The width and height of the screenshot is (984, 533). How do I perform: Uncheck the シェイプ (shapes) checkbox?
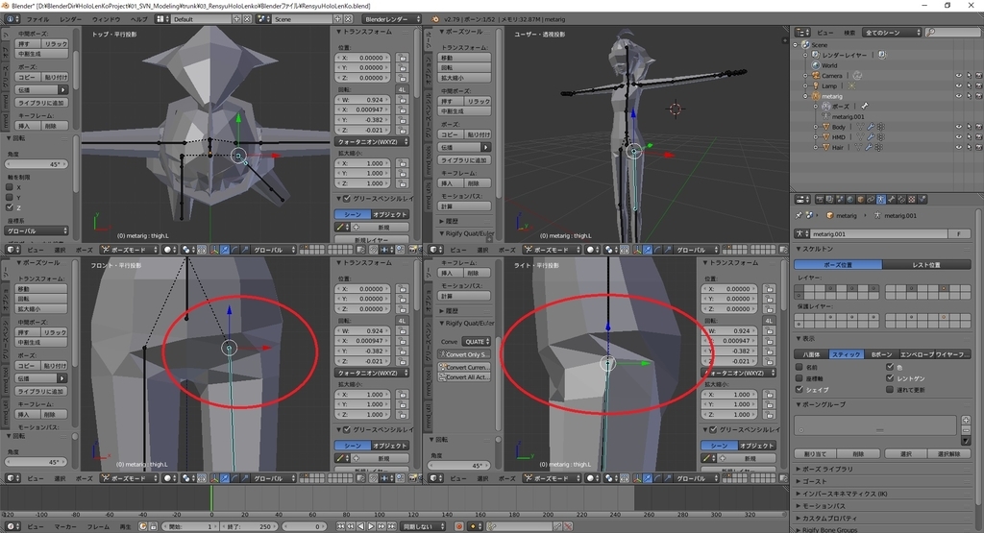799,389
